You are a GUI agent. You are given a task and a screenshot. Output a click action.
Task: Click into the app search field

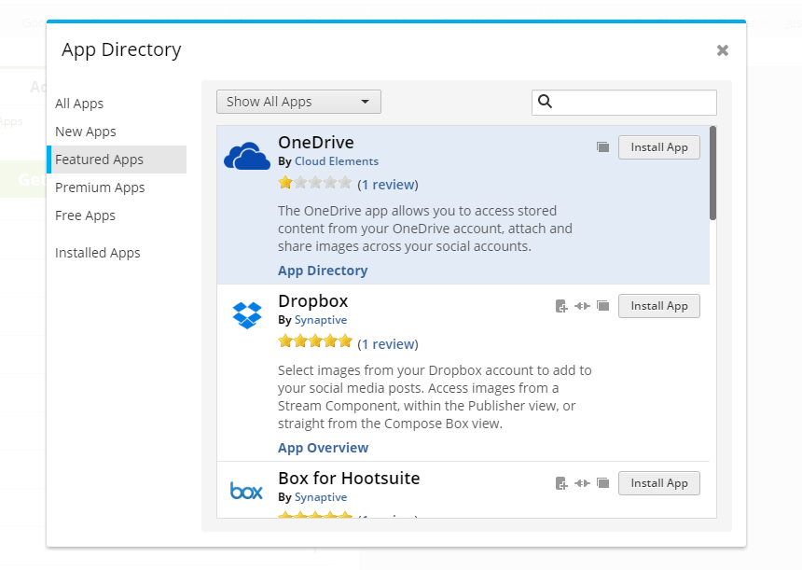click(624, 103)
